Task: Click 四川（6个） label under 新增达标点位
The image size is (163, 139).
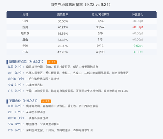Action: pyautogui.click(x=16, y=73)
